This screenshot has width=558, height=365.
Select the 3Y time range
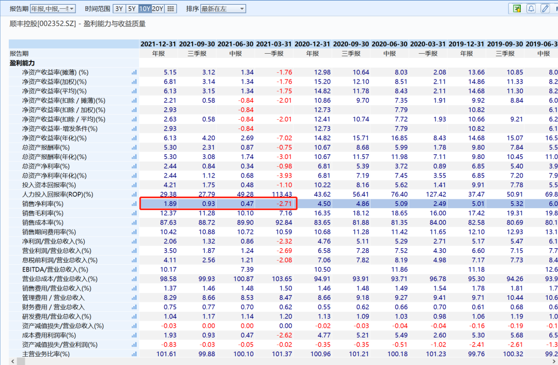(x=118, y=8)
